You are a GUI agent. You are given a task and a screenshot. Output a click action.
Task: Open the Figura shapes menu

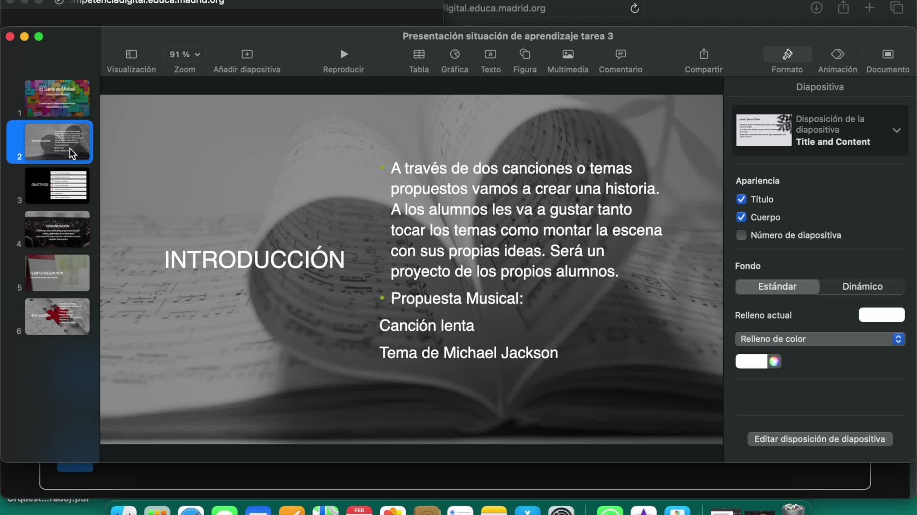coord(524,54)
